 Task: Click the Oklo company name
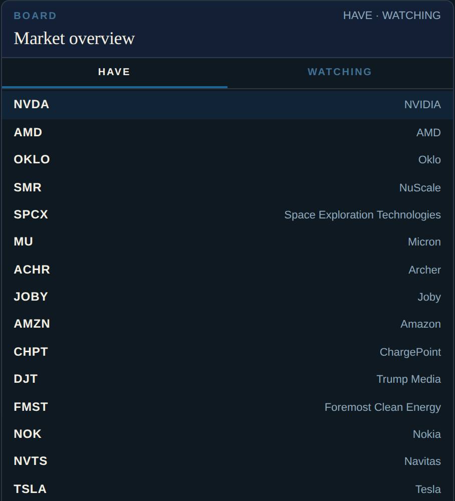429,159
